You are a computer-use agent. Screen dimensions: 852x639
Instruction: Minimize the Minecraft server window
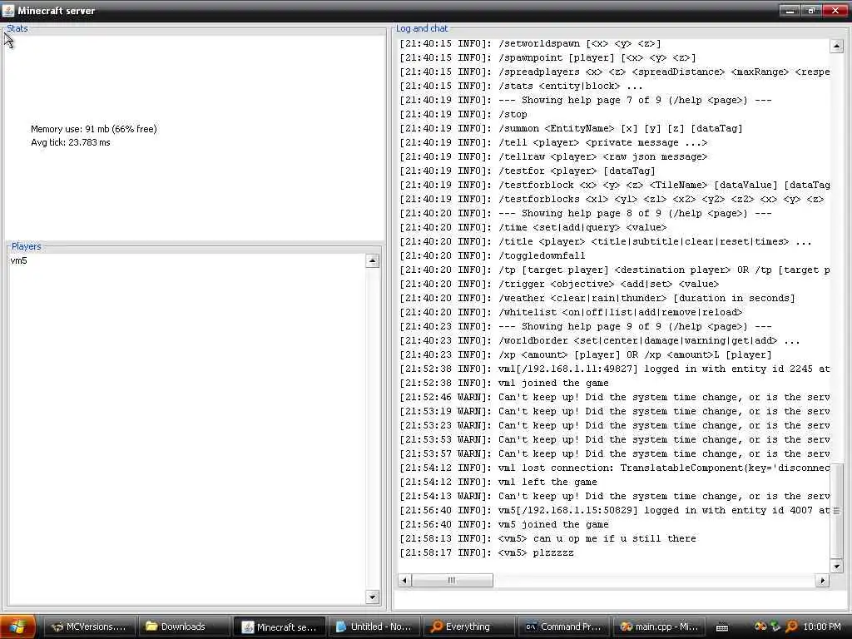(790, 10)
